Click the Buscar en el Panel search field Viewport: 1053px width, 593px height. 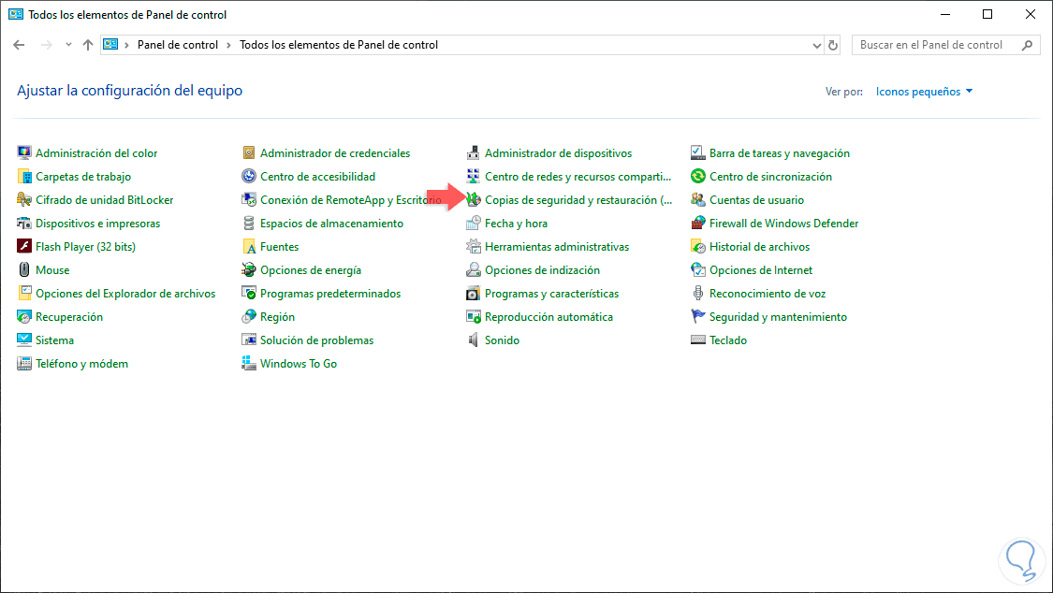tap(938, 45)
